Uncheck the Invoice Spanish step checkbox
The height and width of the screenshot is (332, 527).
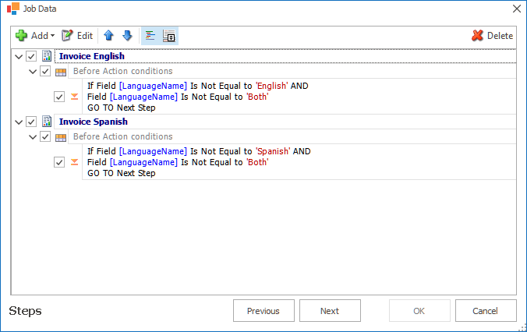click(31, 122)
